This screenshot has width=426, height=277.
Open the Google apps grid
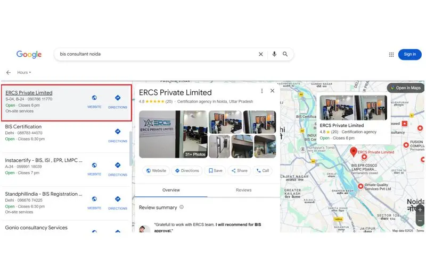(391, 55)
